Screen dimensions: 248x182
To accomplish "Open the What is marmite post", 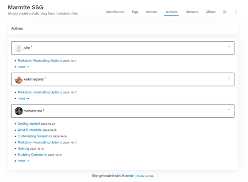I will 30,130.
